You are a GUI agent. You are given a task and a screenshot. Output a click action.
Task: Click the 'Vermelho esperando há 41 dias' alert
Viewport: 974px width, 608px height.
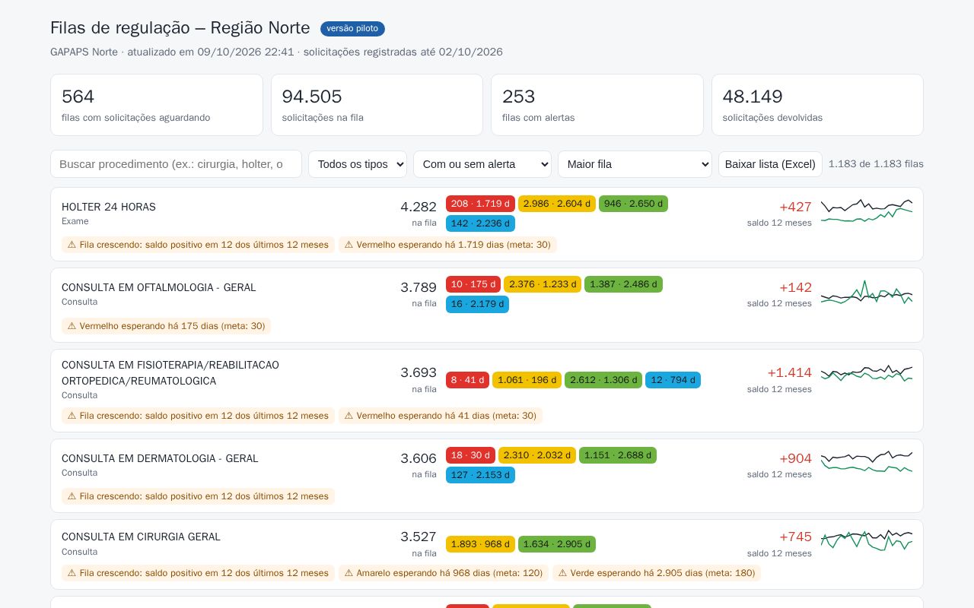pyautogui.click(x=441, y=416)
